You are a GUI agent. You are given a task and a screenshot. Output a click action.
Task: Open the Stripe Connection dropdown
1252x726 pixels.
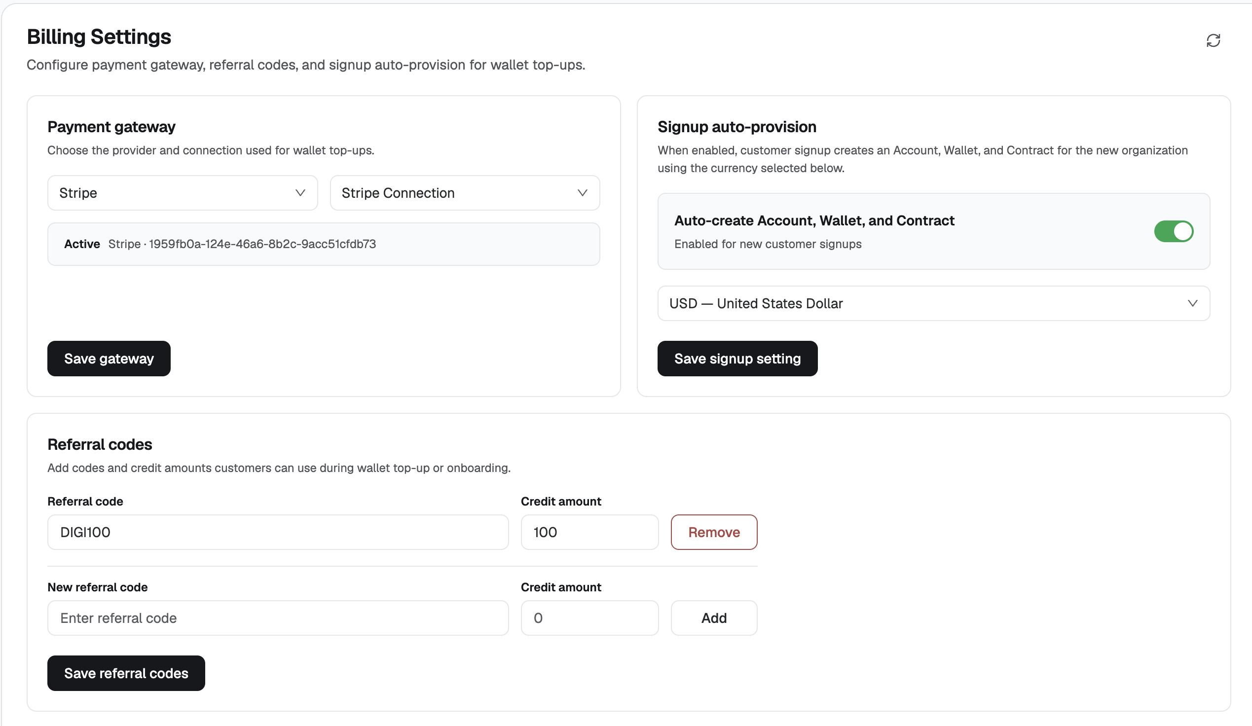[x=465, y=193]
